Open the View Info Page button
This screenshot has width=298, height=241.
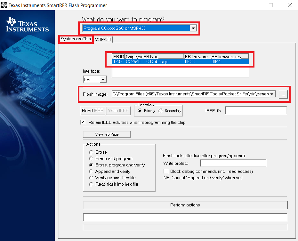click(x=107, y=134)
